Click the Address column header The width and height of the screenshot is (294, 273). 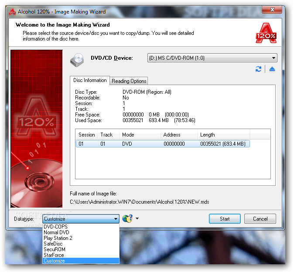point(179,135)
